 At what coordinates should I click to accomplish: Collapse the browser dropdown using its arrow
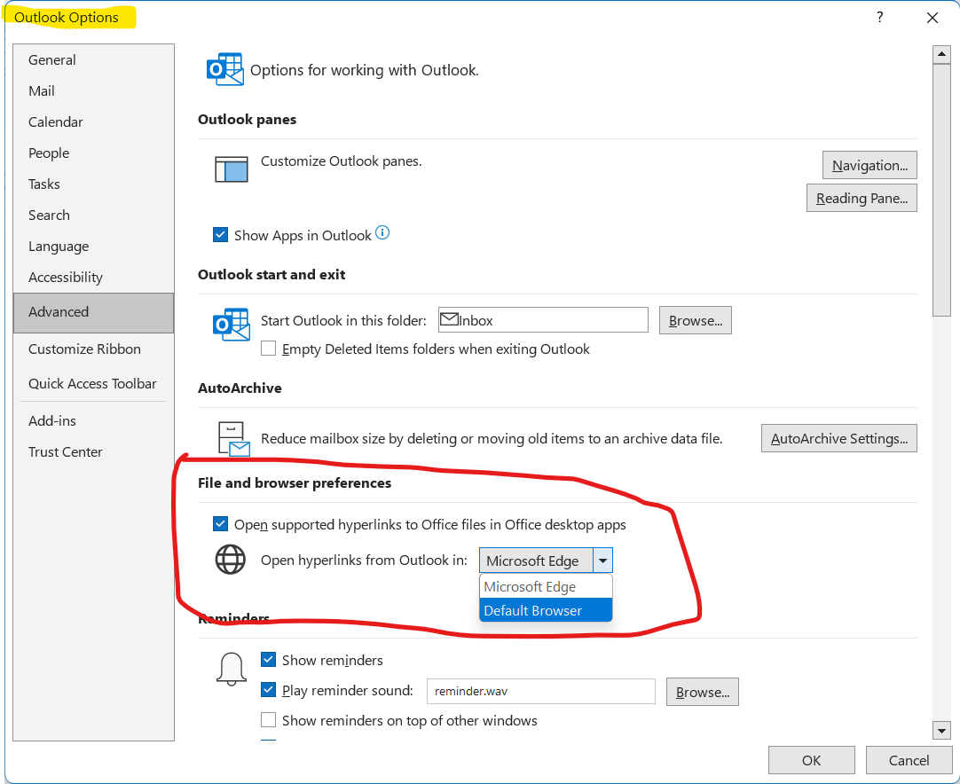[602, 560]
